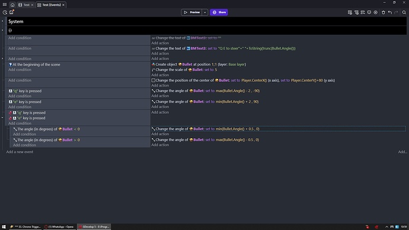Switch to the Test scene tab
This screenshot has height=230, width=409.
click(x=24, y=5)
